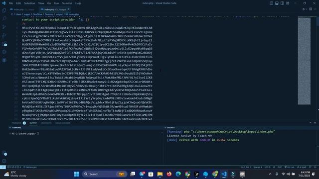Image resolution: width=319 pixels, height=179 pixels.
Task: Open the Source Control view
Action: pos(4,27)
